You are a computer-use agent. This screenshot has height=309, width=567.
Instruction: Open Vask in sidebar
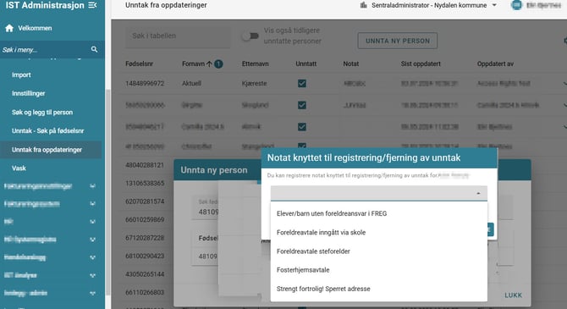coord(19,168)
